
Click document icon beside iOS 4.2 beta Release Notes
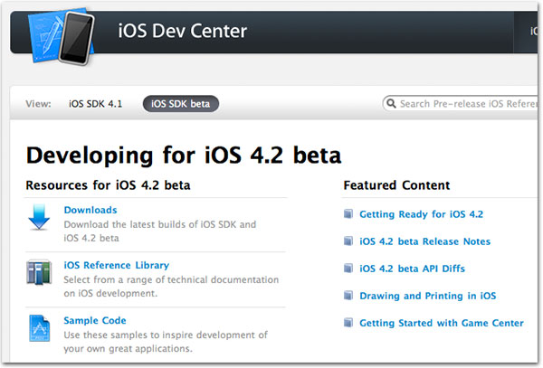pos(348,241)
